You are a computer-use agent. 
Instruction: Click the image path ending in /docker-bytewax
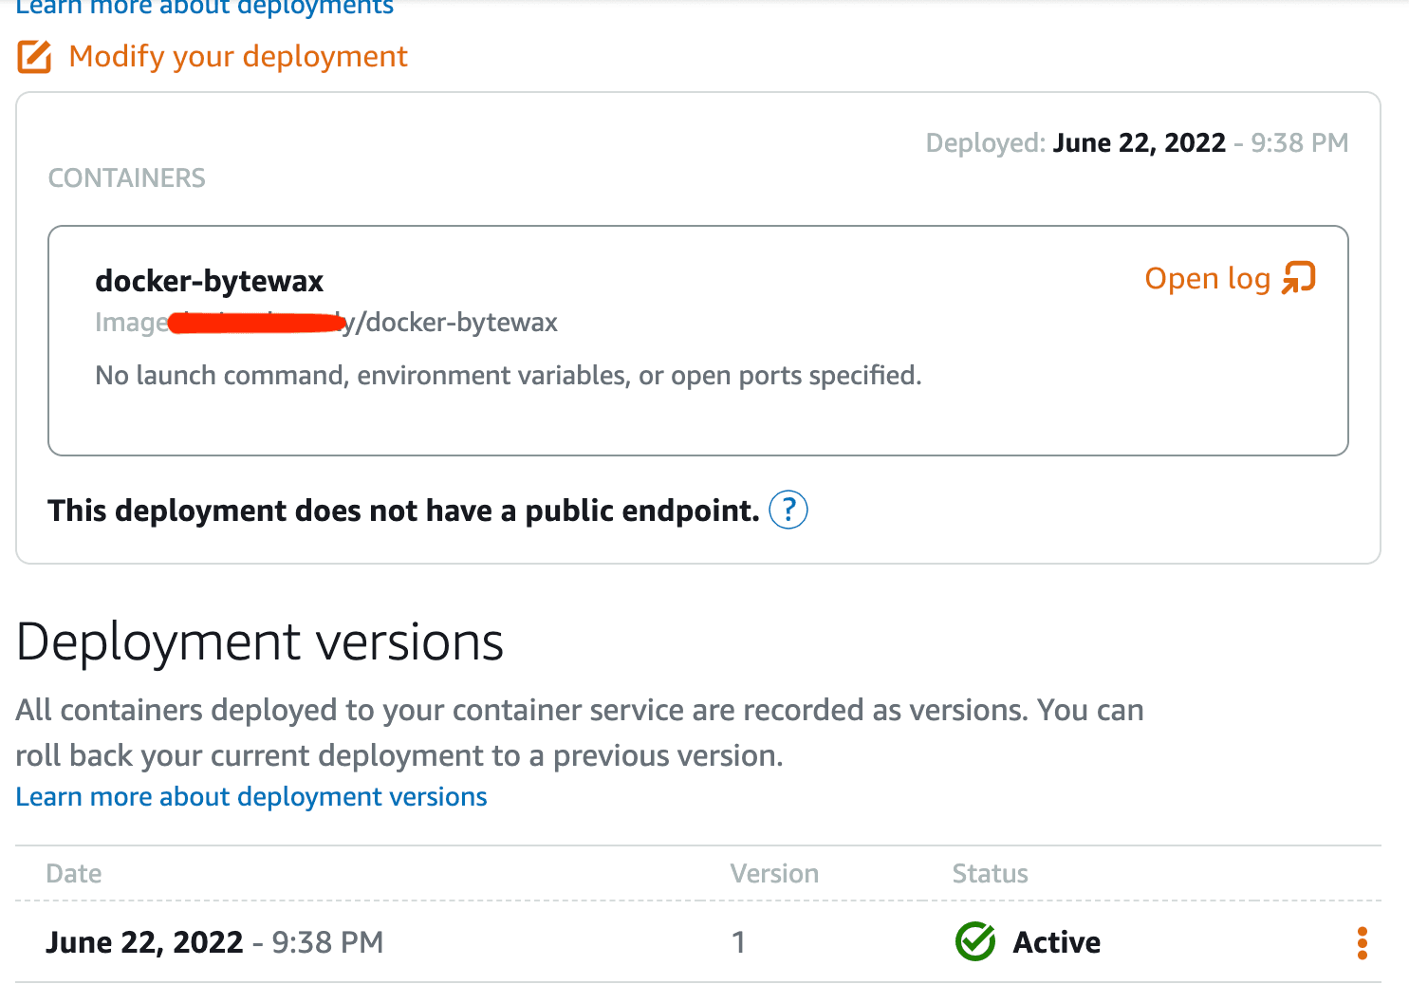pos(455,324)
